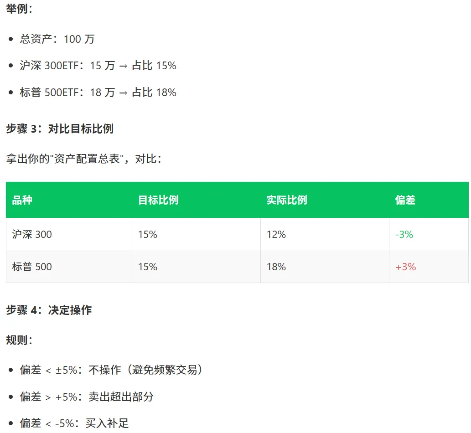The width and height of the screenshot is (471, 433).
Task: Click the 步骤 4：决定操作 heading
Action: tap(49, 310)
